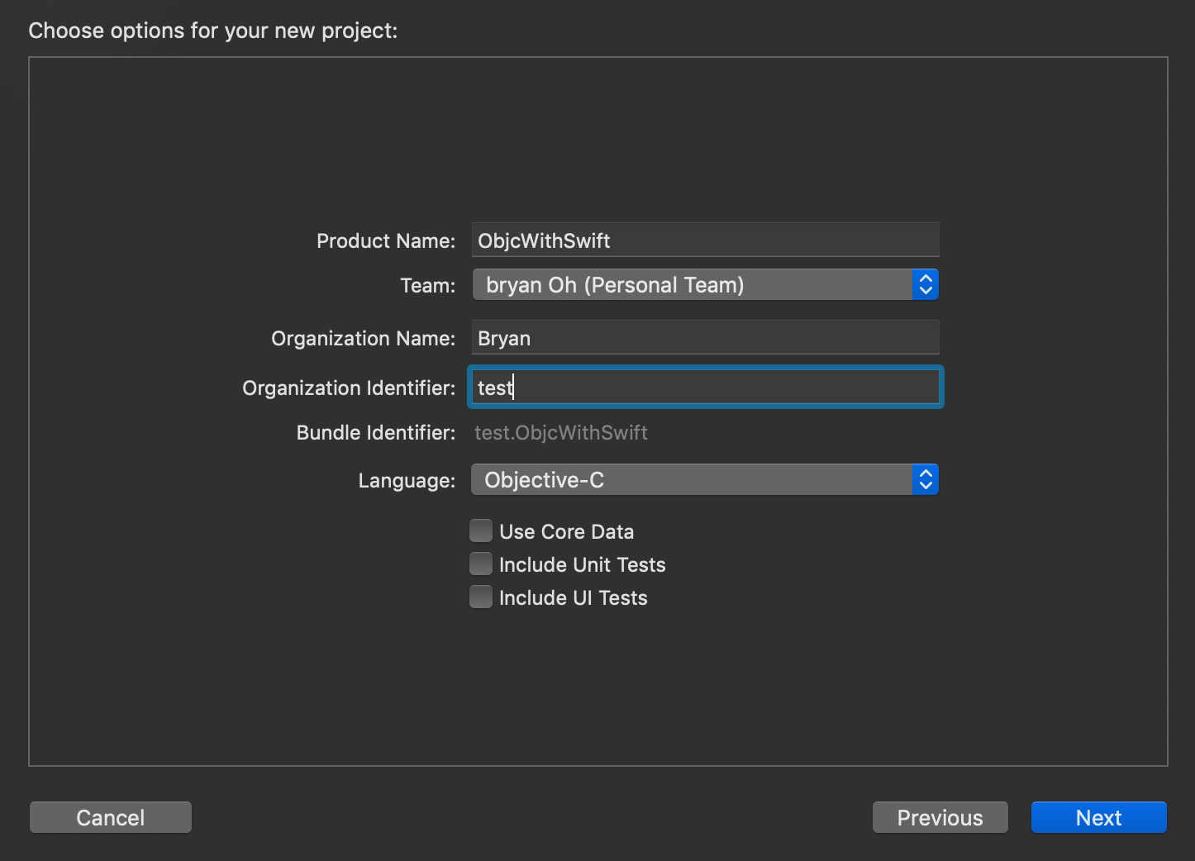
Task: Cancel the new project dialog
Action: [x=110, y=817]
